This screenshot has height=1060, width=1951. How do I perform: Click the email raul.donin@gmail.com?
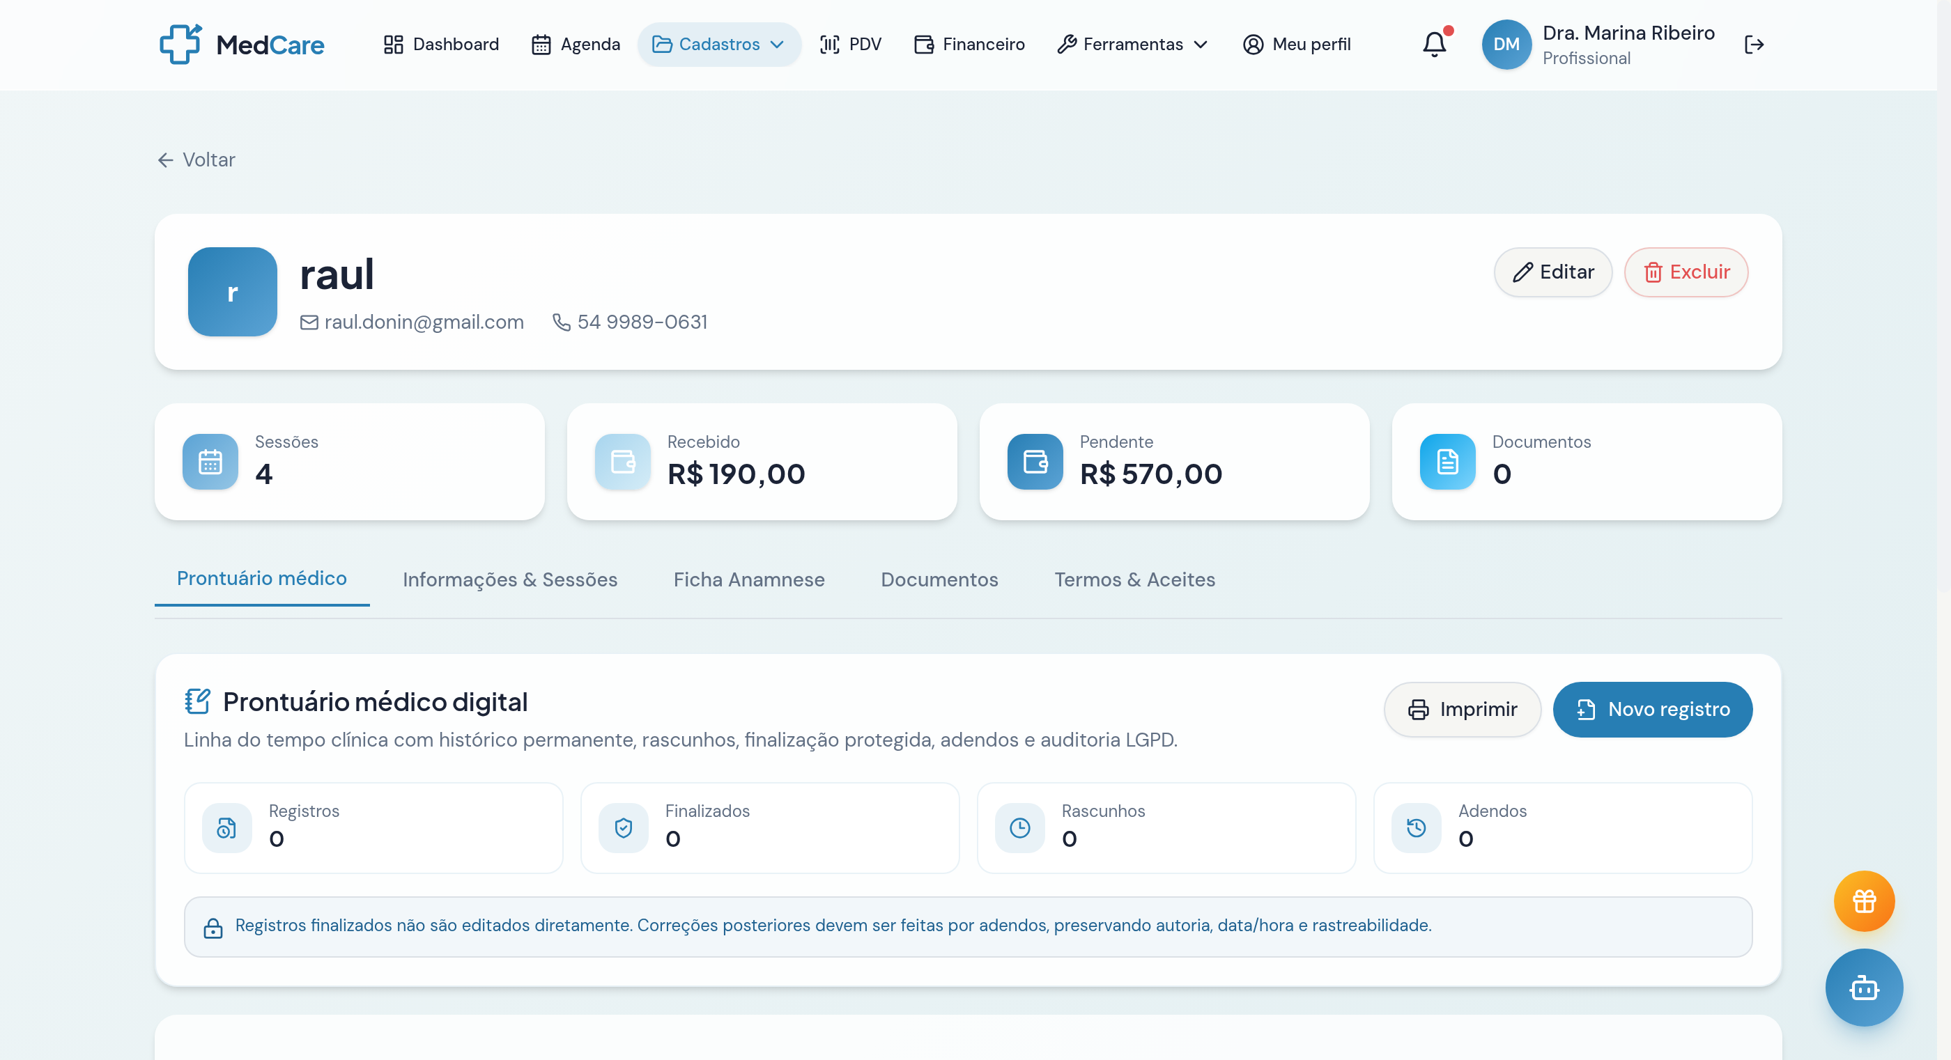tap(424, 322)
